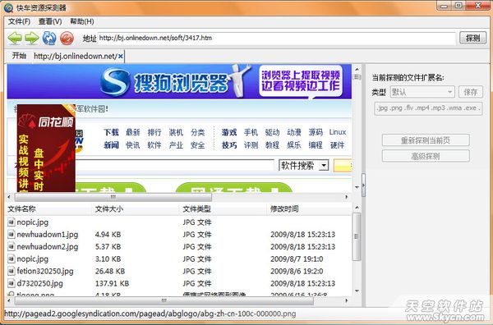Click the app icon in title bar

coord(8,7)
